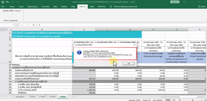207x101 pixels.
Task: Click the 'Statement of changes in equity' title cell
Action: 42,36
